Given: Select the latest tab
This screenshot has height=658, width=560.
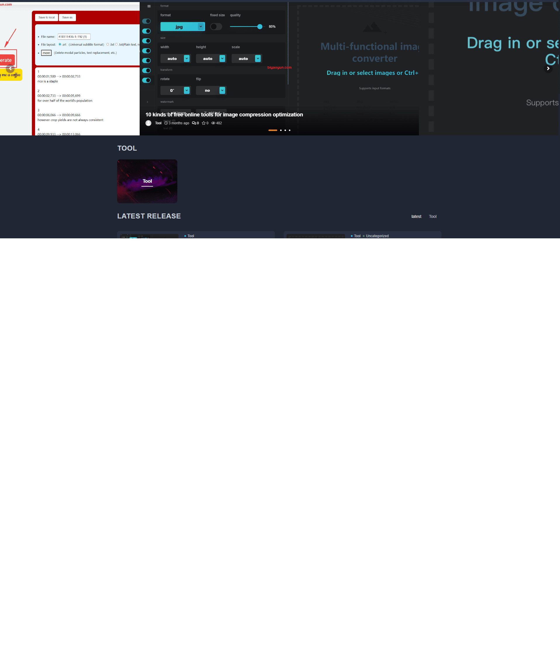Looking at the screenshot, I should click(x=416, y=216).
